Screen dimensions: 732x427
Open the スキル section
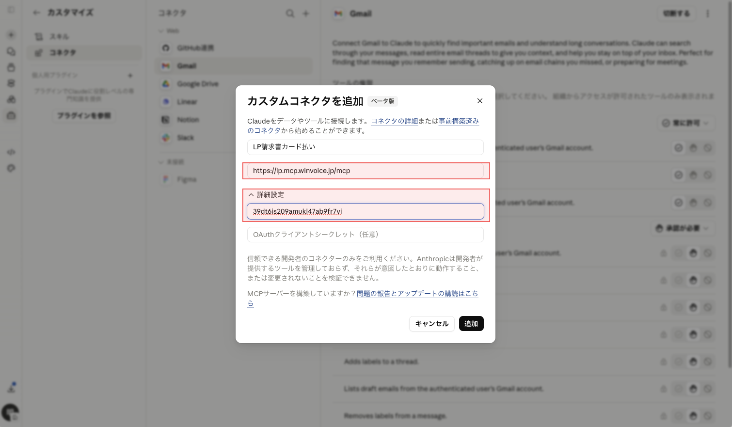[84, 36]
